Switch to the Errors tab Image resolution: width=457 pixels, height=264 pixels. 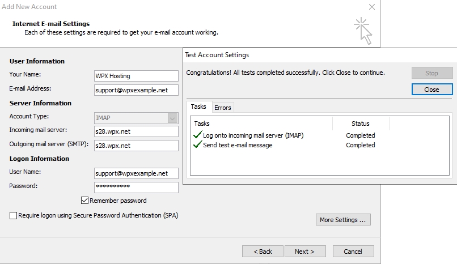click(x=222, y=108)
